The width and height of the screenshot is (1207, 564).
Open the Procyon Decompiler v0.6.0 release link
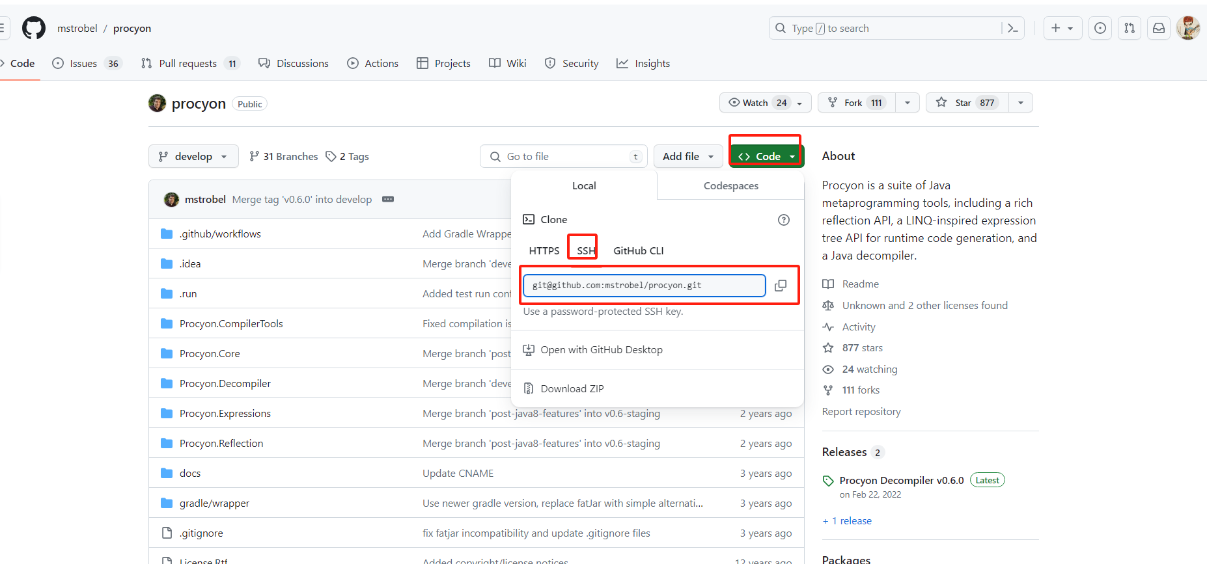point(901,480)
